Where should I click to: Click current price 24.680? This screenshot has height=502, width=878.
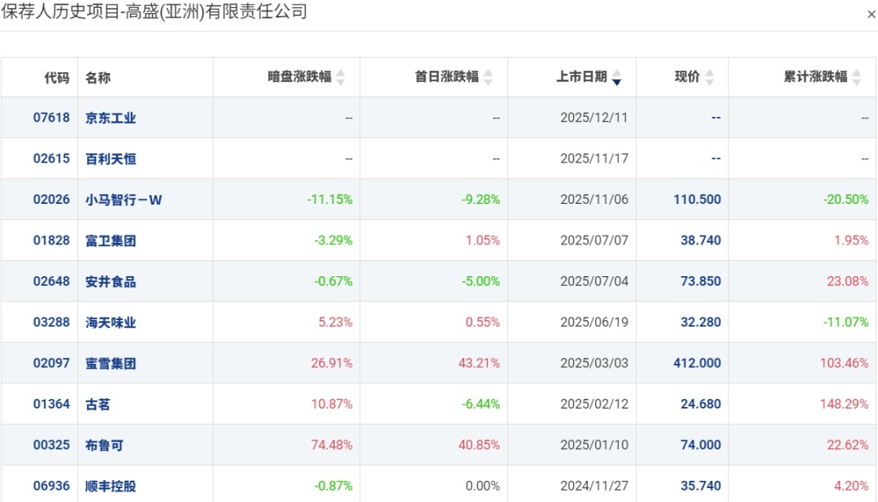(x=701, y=404)
